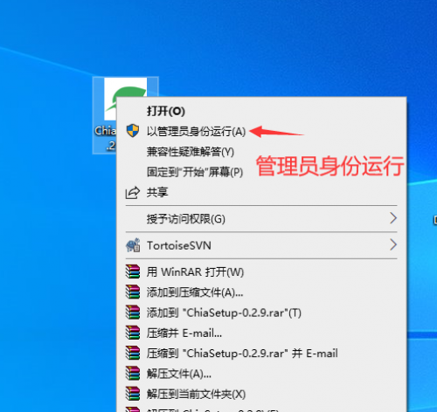Viewport: 437px width, 412px height.
Task: Click WinRAR icon beside 解压到当前文件夹(X)
Action: click(133, 394)
